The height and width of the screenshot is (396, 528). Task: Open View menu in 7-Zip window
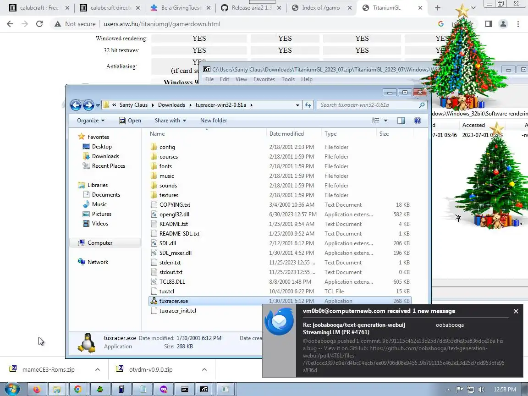point(241,79)
